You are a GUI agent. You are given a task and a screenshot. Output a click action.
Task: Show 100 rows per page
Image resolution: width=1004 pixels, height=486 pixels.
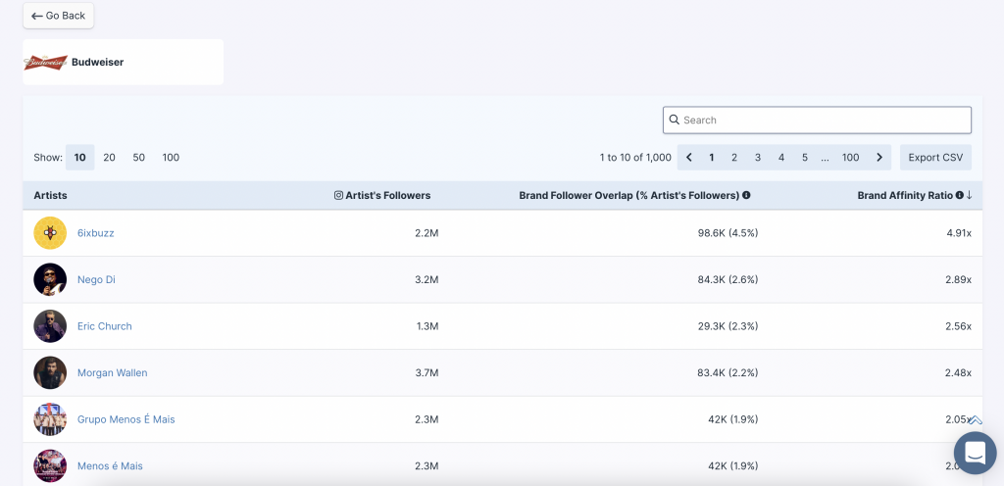coord(171,158)
